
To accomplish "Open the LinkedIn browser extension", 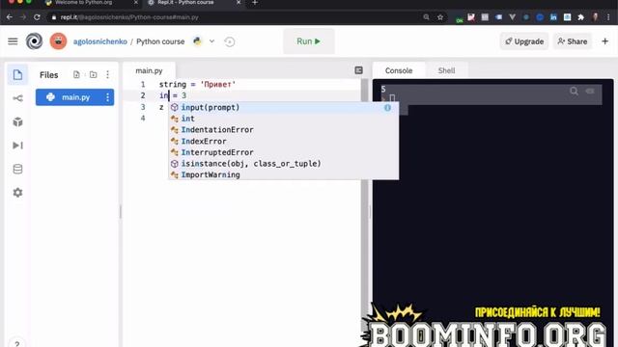I will 553,17.
